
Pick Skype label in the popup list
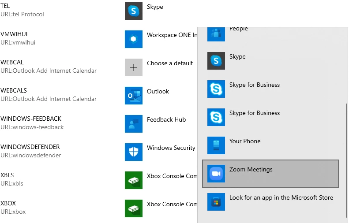click(x=237, y=57)
